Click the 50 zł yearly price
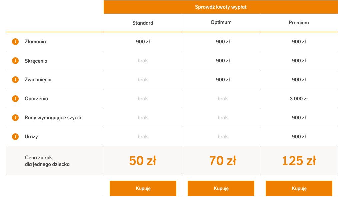338x197 pixels. [143, 161]
